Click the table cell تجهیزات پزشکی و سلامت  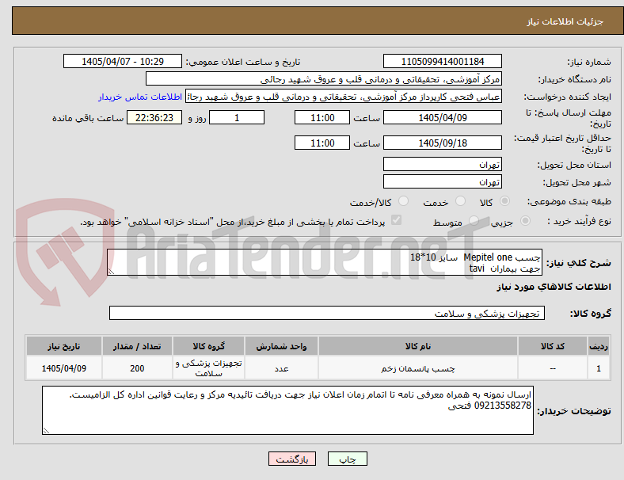[208, 368]
